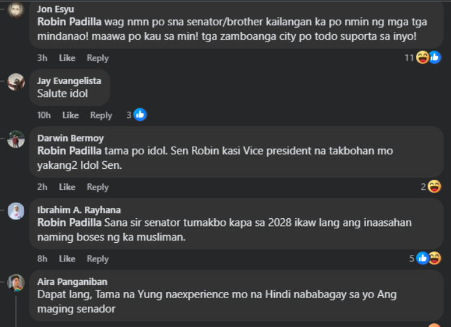Click the laughing reaction on Darwin Bermoy's comment

click(434, 187)
